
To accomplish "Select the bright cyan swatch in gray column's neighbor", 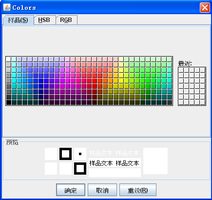I will click(x=14, y=81).
